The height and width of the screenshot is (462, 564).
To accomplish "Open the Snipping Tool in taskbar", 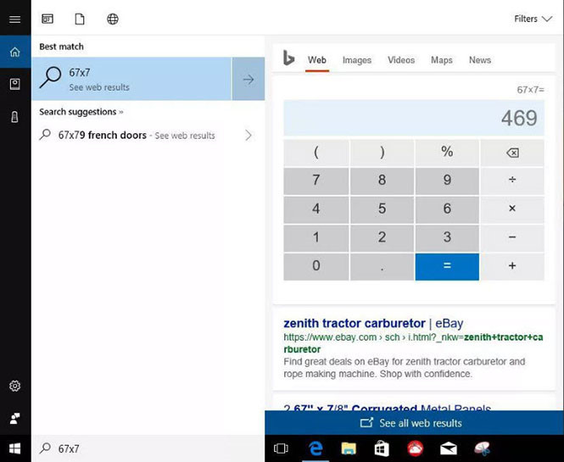I will [x=482, y=448].
